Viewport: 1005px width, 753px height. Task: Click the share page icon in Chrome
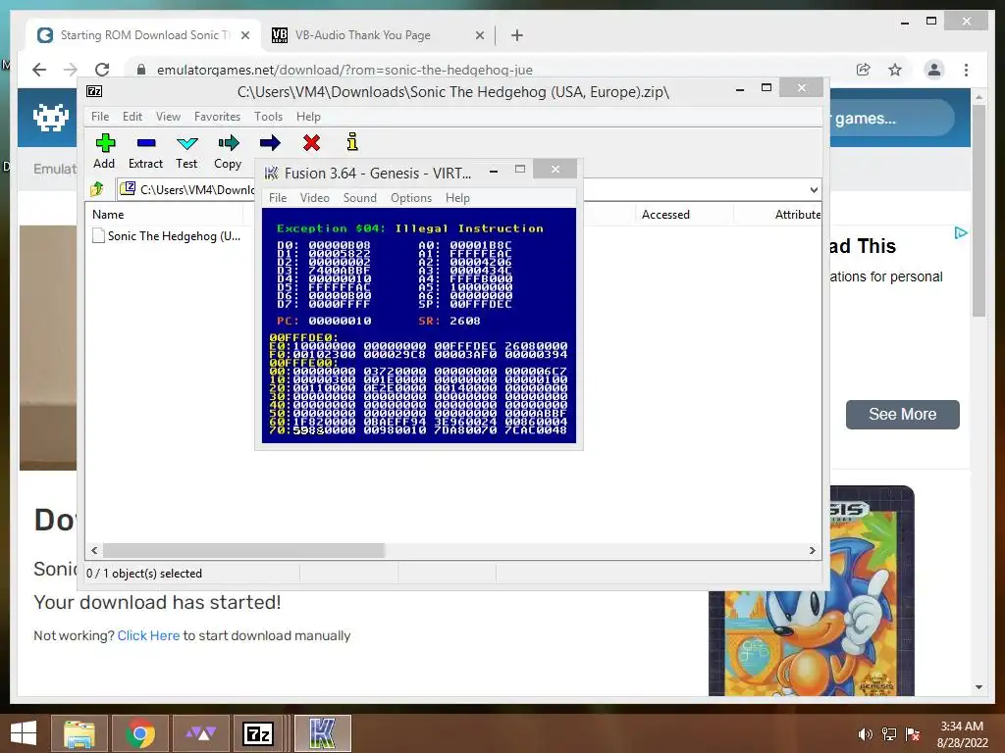864,70
